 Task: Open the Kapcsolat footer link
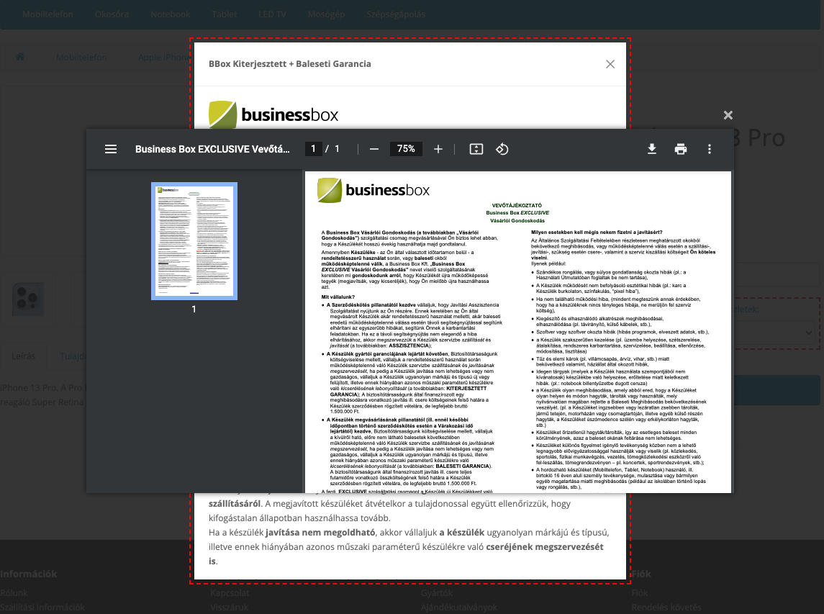pos(230,593)
